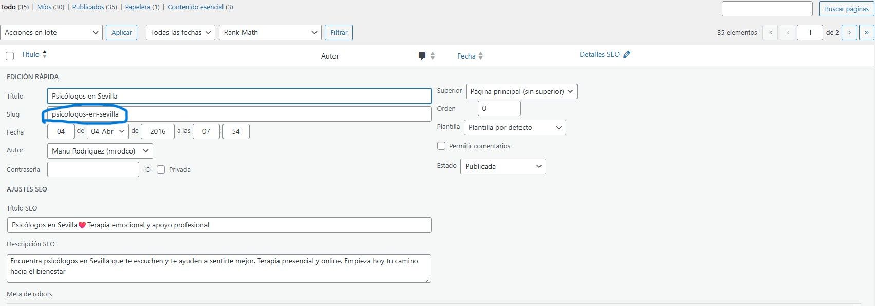Check the select-all pages checkbox
The image size is (875, 306).
[x=10, y=56]
